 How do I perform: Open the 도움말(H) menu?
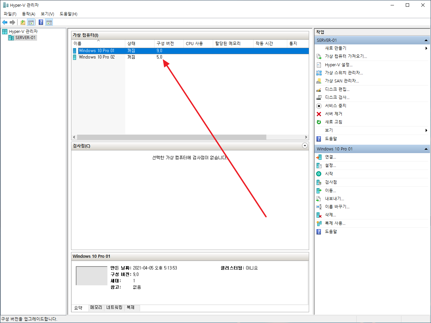click(68, 14)
